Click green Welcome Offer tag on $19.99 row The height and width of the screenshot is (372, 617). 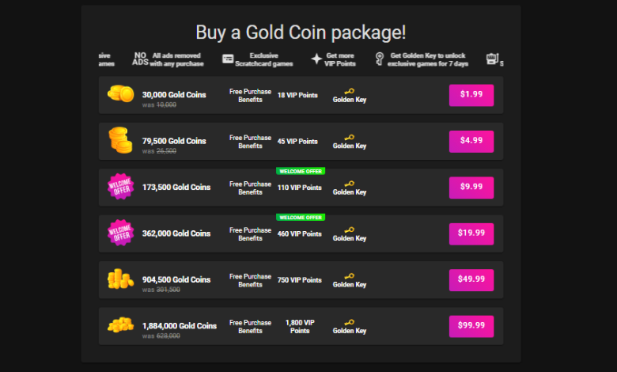[x=301, y=217]
